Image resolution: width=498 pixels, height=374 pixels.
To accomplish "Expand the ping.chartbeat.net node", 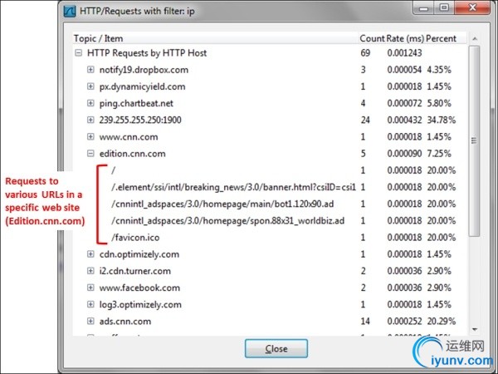I will coord(90,103).
